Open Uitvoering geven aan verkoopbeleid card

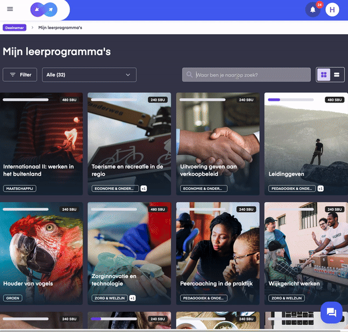(x=217, y=144)
